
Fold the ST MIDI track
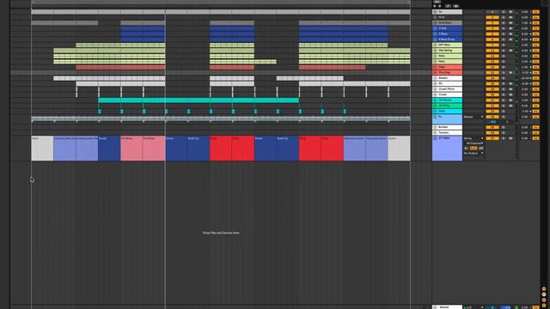436,138
